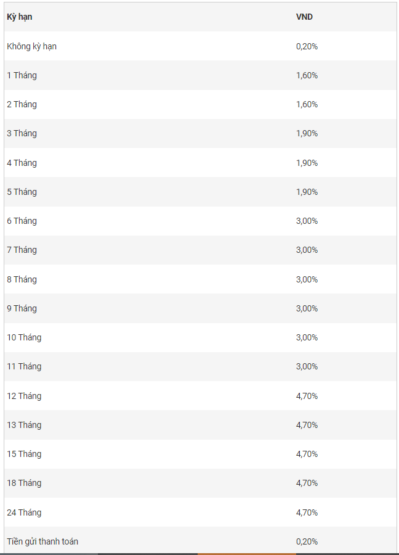Viewport: 399px width, 555px height.
Task: Select the 7 Tháng term label
Action: click(x=22, y=250)
